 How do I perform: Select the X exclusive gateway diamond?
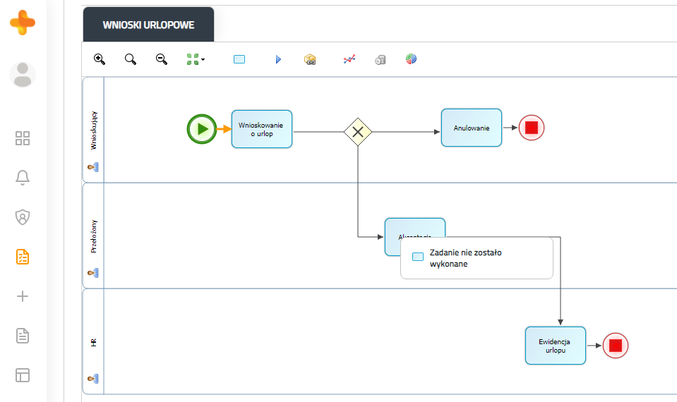coord(357,132)
